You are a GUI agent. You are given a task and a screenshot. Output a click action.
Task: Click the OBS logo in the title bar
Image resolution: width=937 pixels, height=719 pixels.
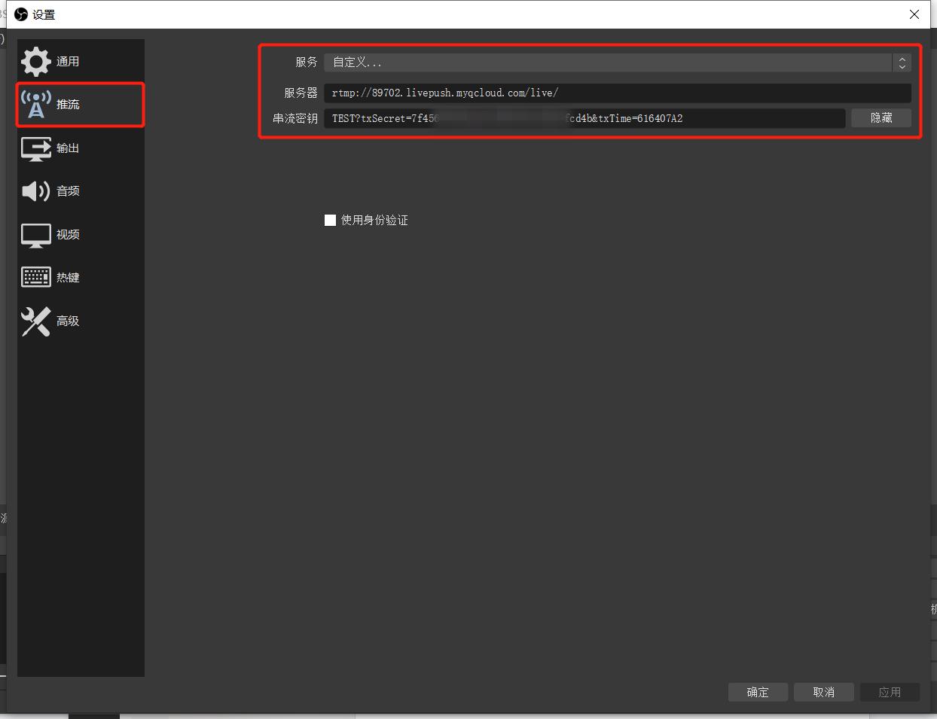point(21,14)
